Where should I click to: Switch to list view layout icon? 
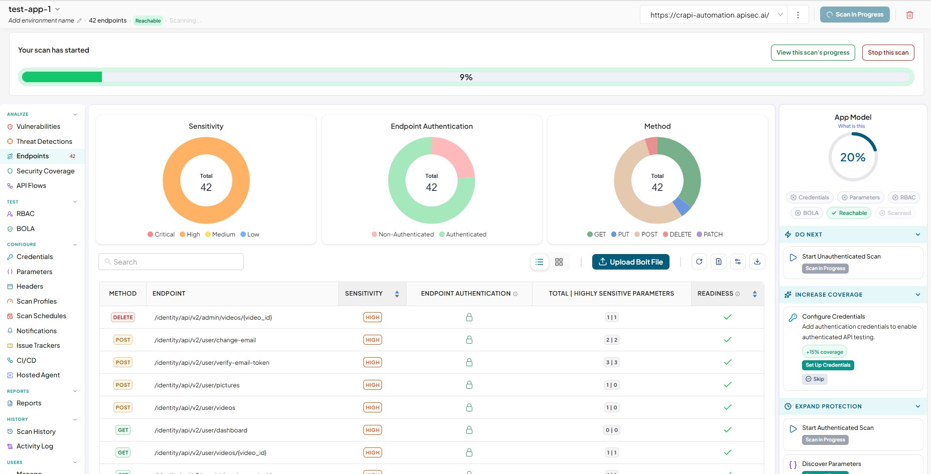(540, 262)
